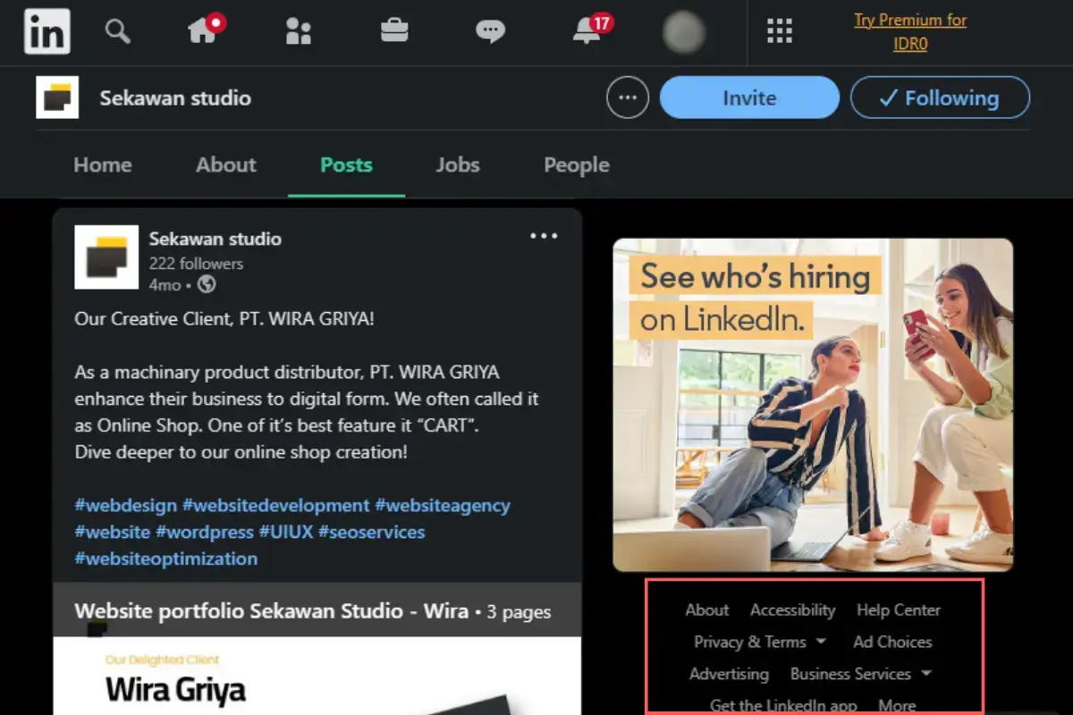This screenshot has height=715, width=1073.
Task: Open Notifications bell icon
Action: (588, 30)
